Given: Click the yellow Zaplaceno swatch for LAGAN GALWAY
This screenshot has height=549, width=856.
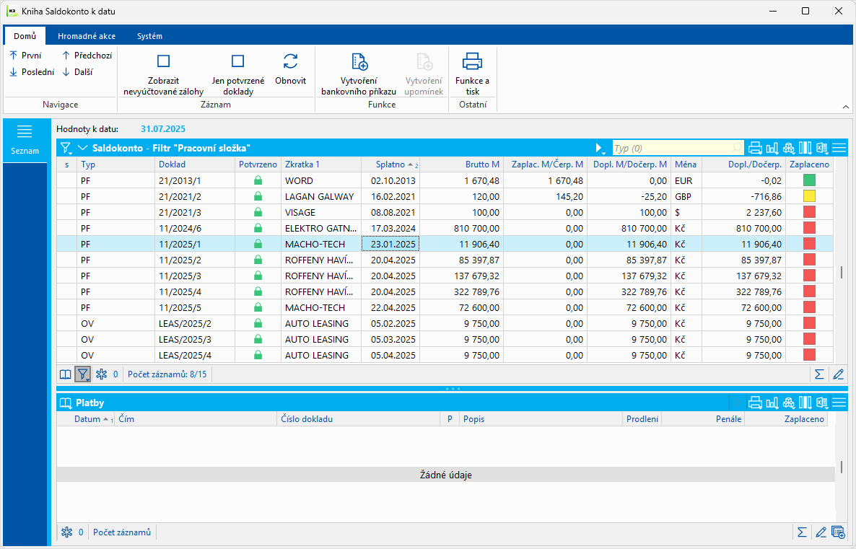Looking at the screenshot, I should [x=809, y=196].
